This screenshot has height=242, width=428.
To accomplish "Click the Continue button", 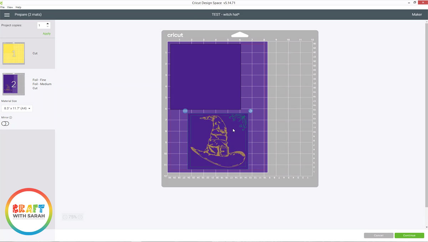I will pos(409,235).
